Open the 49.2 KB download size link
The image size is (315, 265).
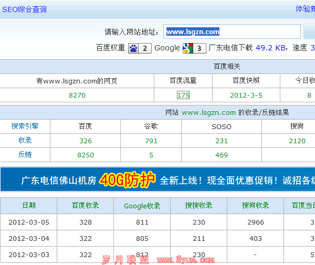coord(271,48)
